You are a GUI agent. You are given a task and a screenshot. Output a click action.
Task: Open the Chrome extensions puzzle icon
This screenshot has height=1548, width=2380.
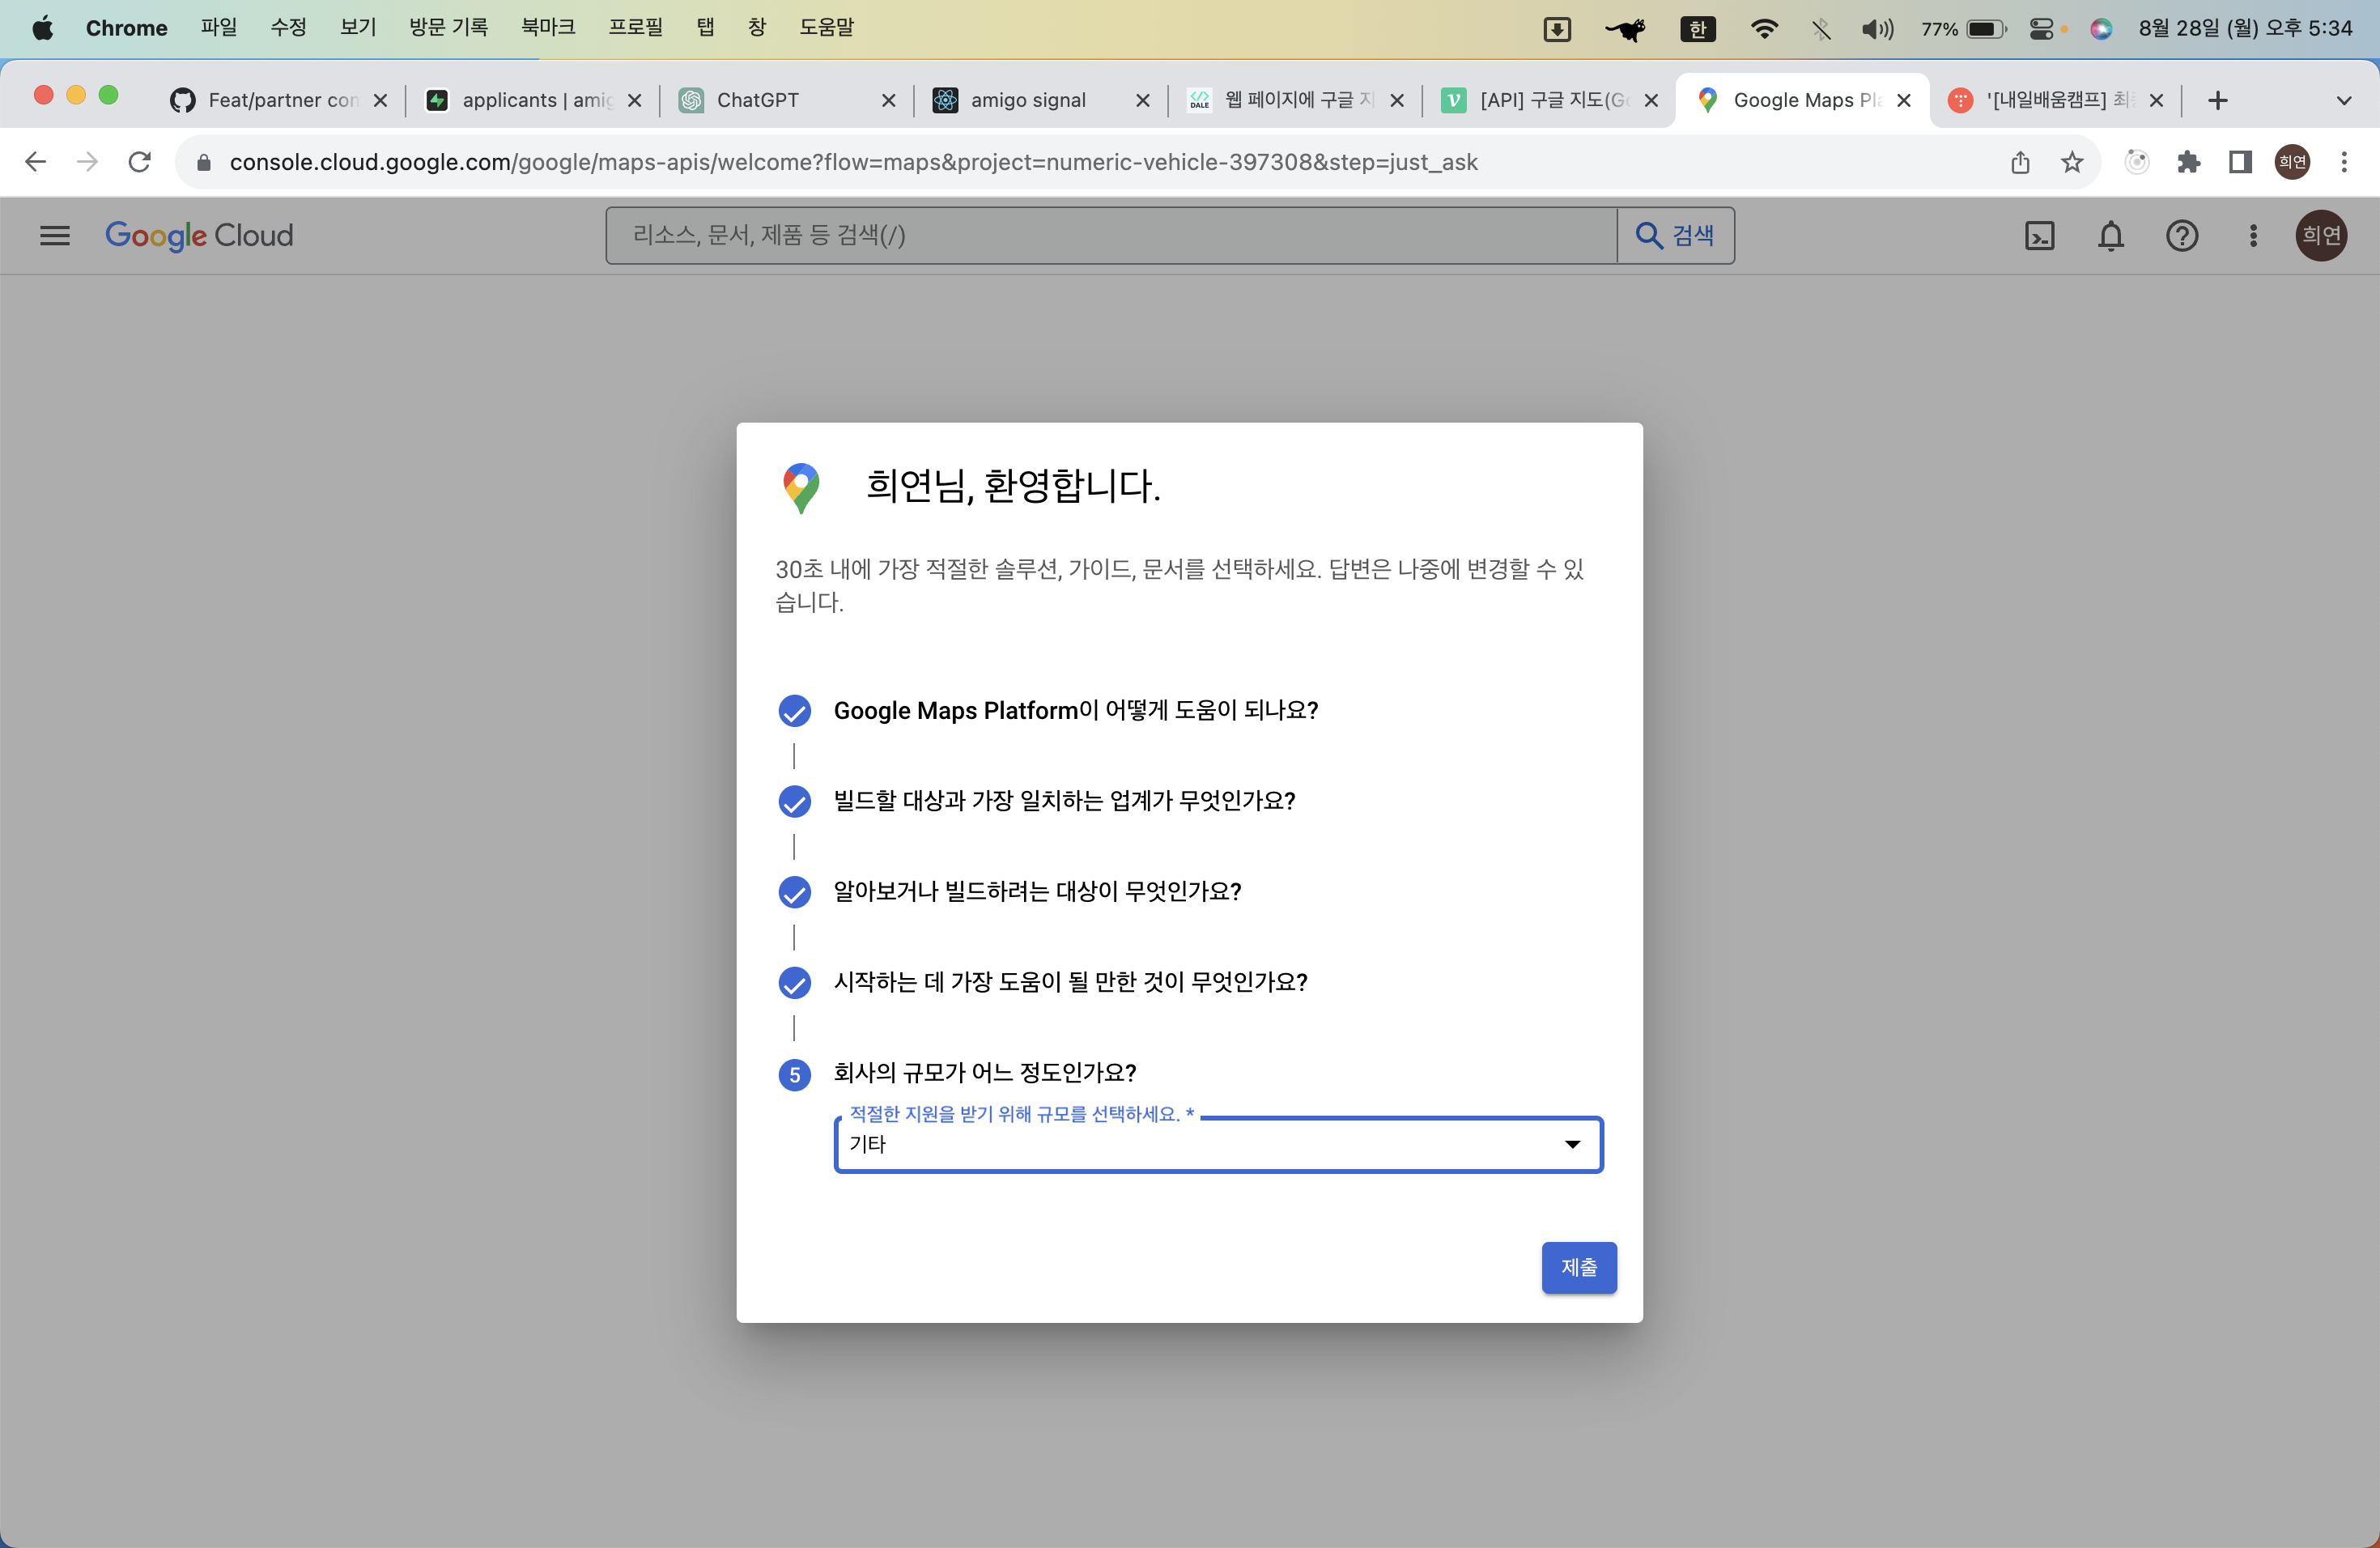[2188, 162]
